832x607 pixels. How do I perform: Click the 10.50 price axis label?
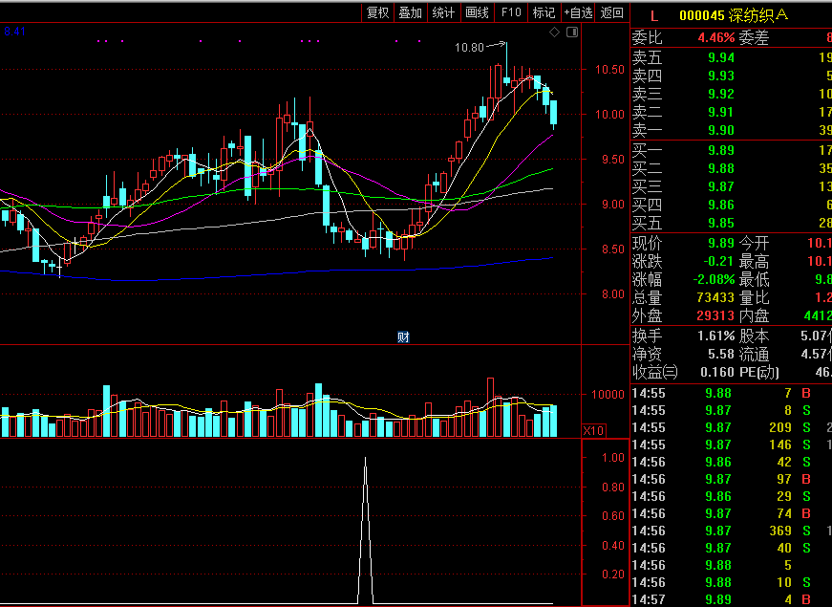tap(609, 70)
